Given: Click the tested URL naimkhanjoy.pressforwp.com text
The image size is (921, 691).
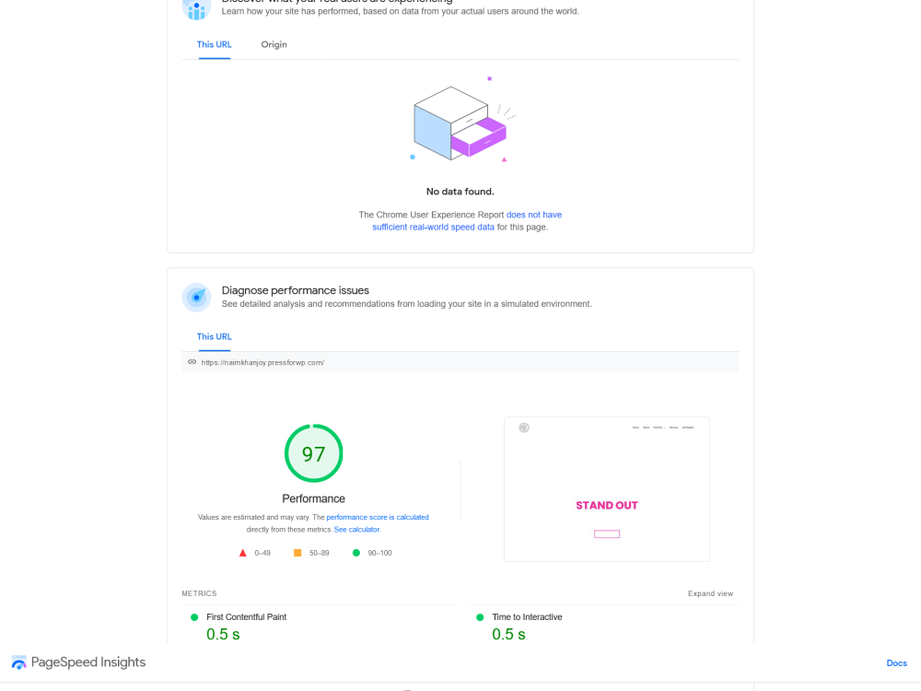Looking at the screenshot, I should [x=262, y=362].
